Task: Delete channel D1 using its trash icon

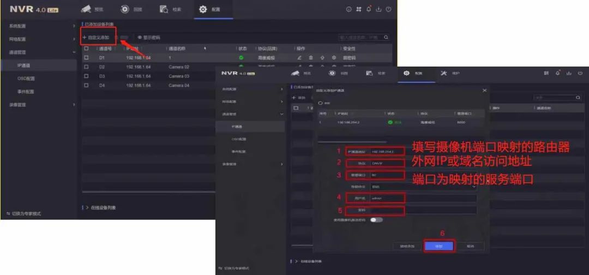Action: pyautogui.click(x=311, y=57)
